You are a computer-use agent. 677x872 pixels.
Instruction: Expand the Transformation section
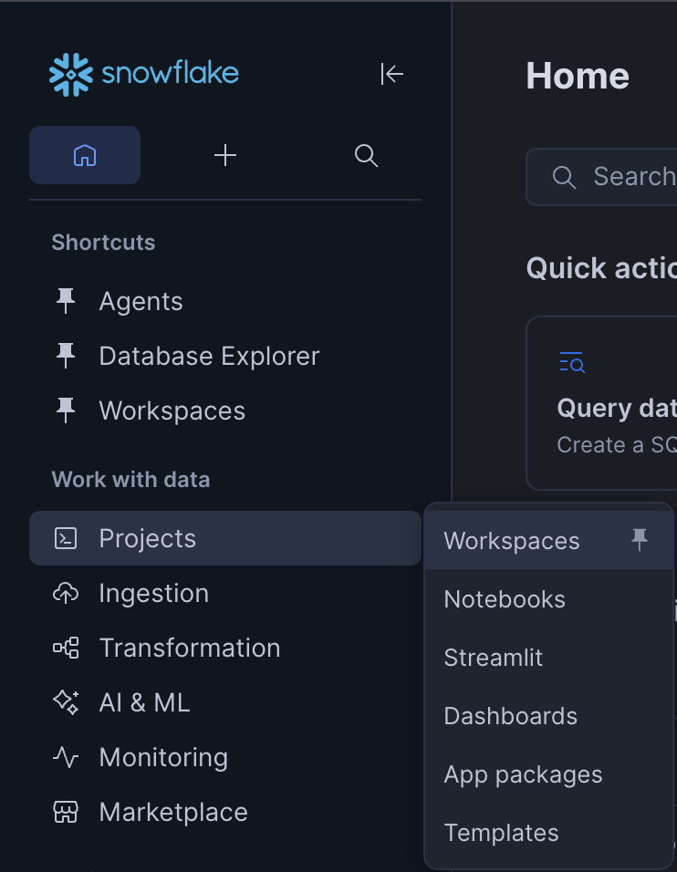(x=189, y=648)
